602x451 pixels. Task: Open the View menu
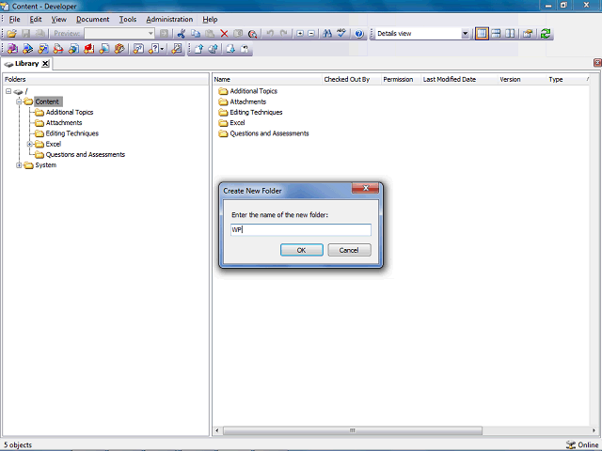point(58,19)
